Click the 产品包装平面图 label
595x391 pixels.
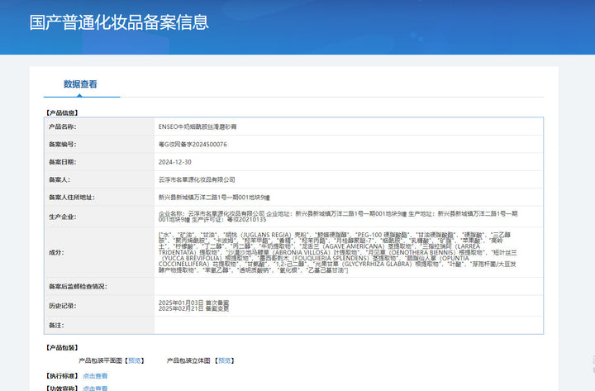[x=101, y=360]
